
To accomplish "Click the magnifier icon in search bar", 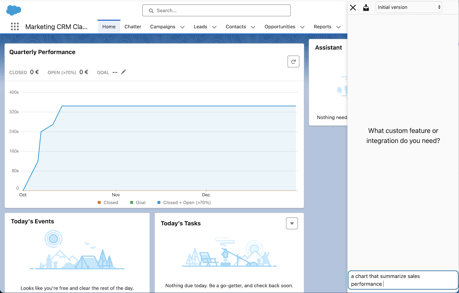I will coord(151,11).
